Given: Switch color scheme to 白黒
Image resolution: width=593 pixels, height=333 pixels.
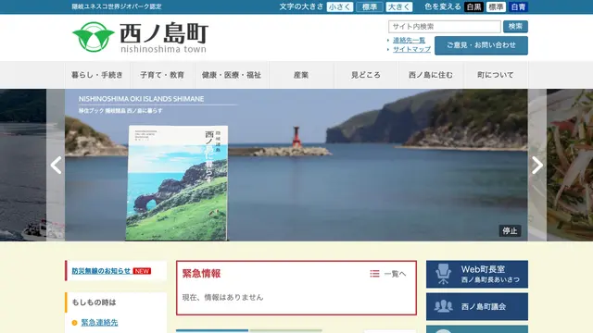Looking at the screenshot, I should (x=473, y=6).
